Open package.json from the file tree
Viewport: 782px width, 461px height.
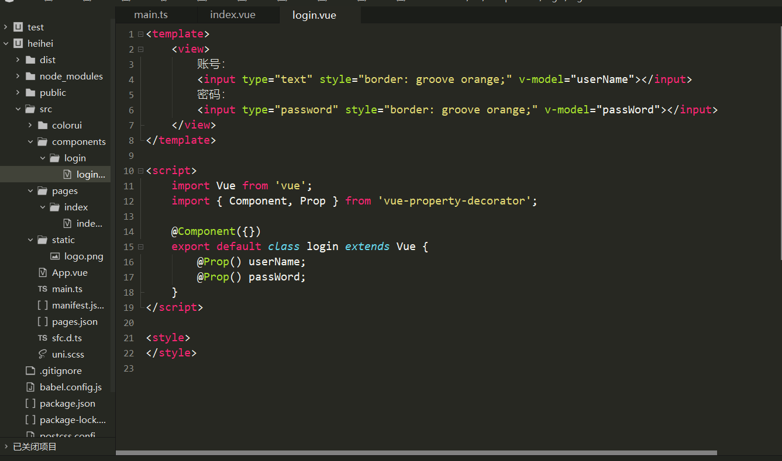point(67,404)
